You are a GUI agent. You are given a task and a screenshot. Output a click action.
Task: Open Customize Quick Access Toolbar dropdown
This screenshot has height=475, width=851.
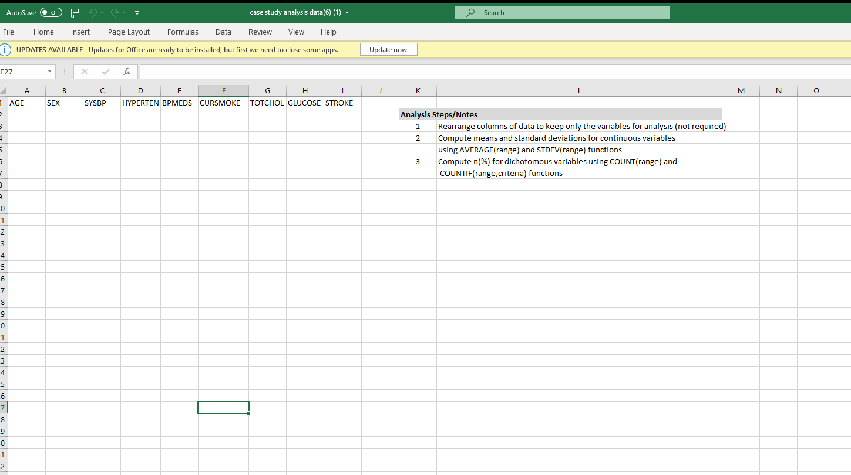tap(137, 13)
